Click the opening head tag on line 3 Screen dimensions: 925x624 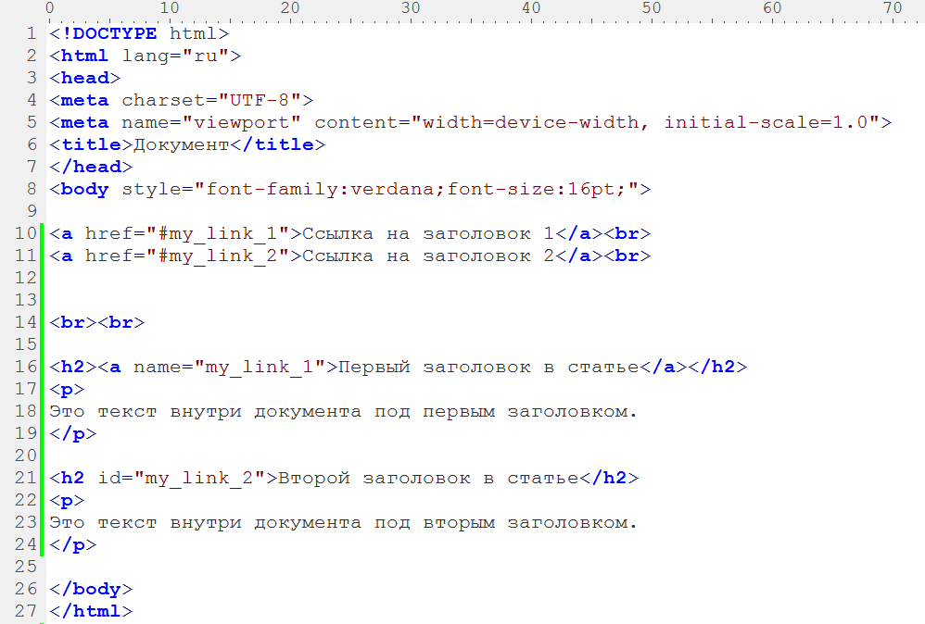pyautogui.click(x=85, y=78)
